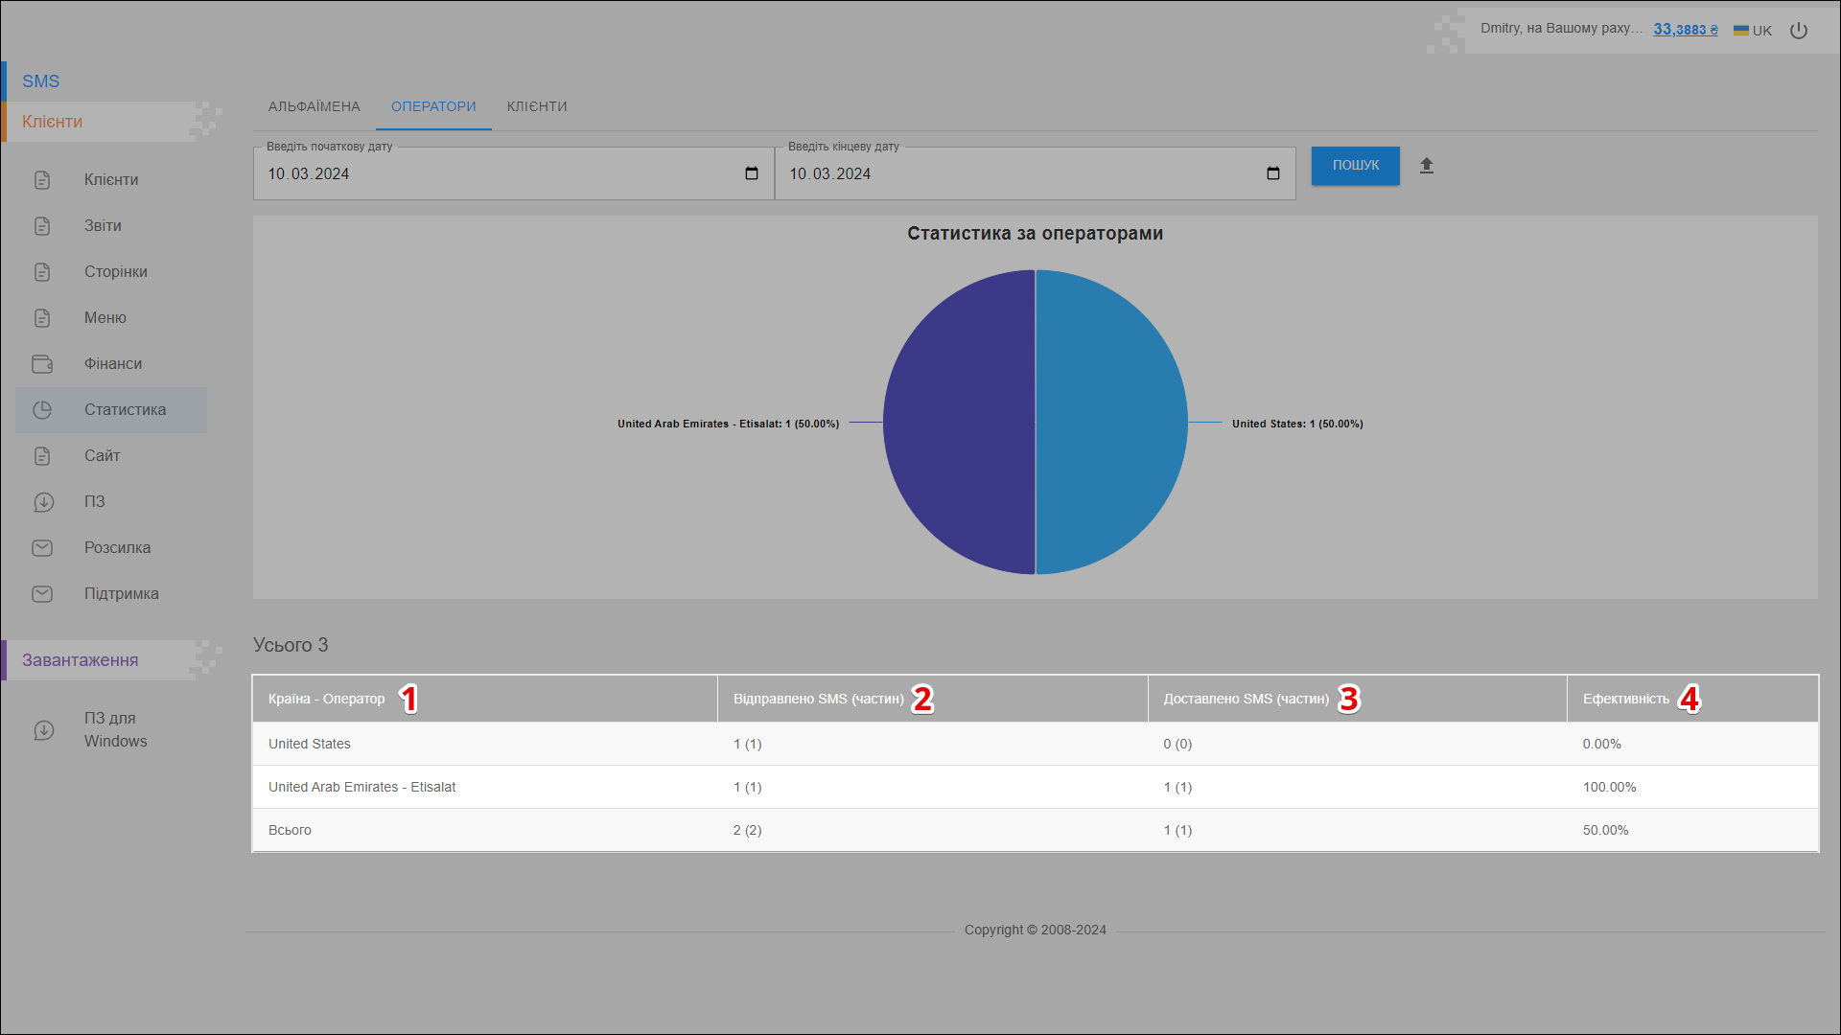Click the Розсилка envelope icon
The image size is (1841, 1035).
click(x=42, y=548)
